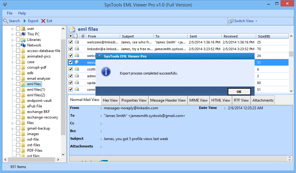
Task: Sort emails by the From column header
Action: [x=103, y=36]
